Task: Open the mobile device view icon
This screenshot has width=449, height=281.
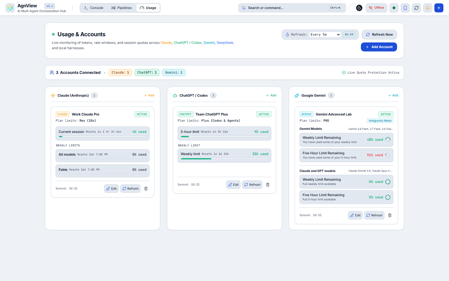Action: 405,8
